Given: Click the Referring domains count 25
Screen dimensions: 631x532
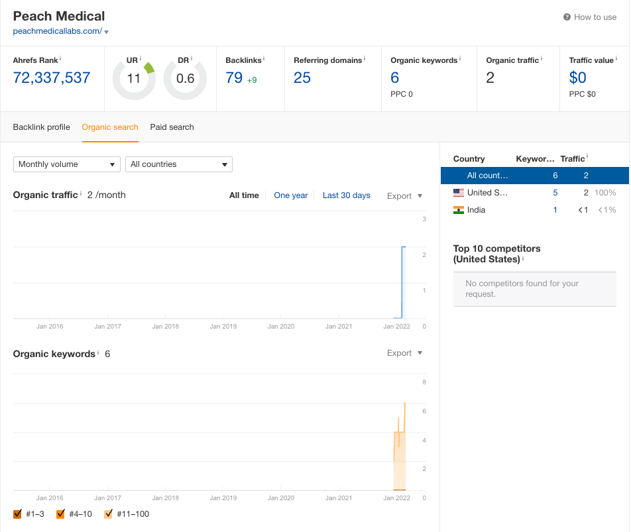Looking at the screenshot, I should click(x=302, y=78).
